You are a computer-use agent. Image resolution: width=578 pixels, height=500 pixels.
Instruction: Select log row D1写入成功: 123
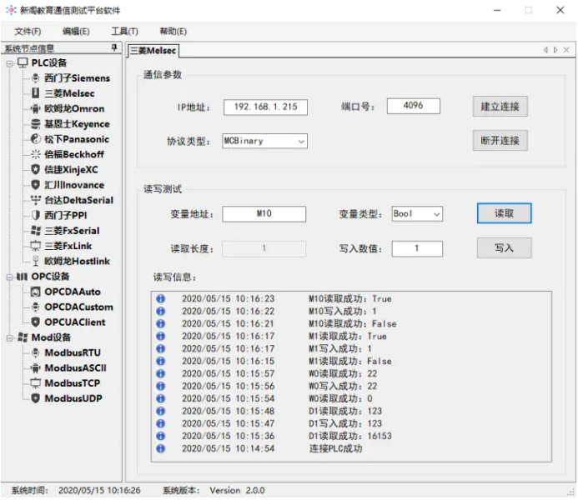click(351, 423)
